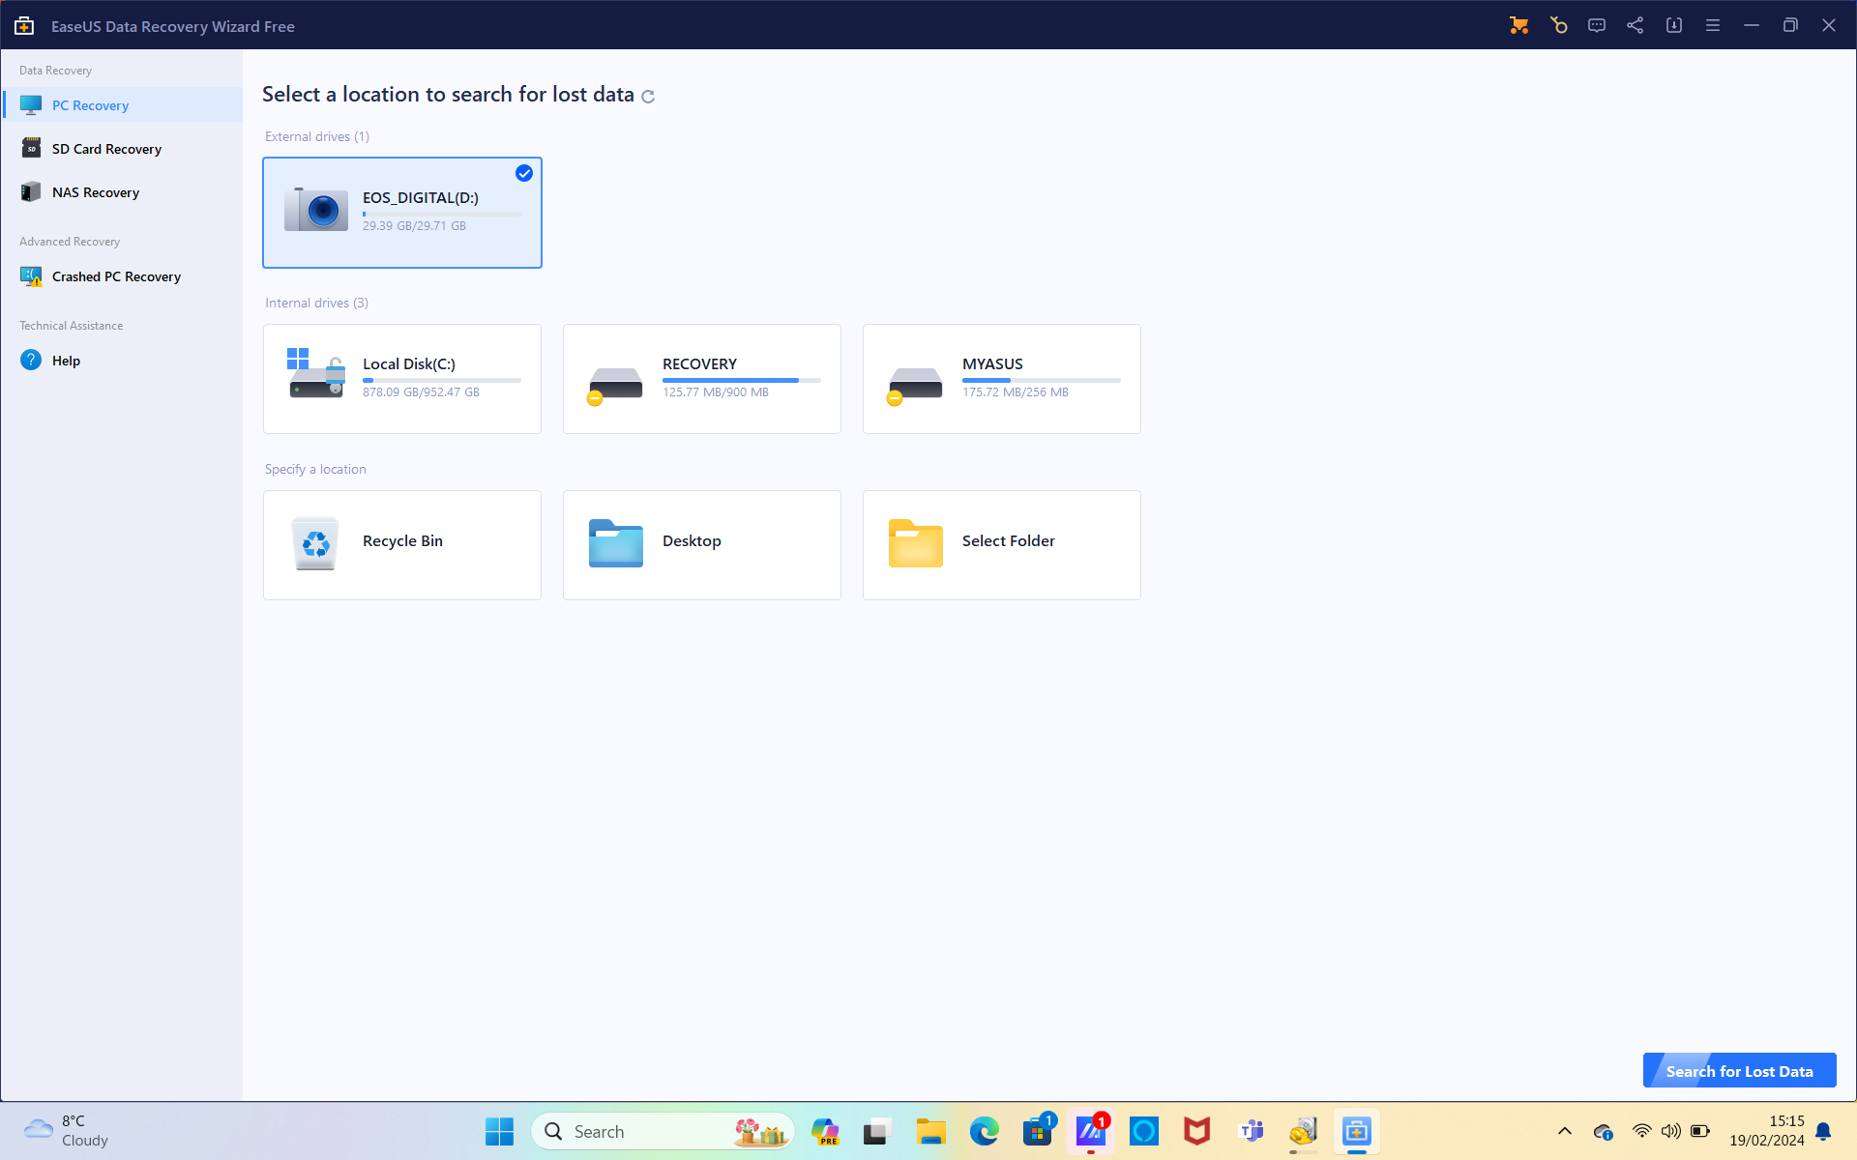Switch to PC Recovery section
This screenshot has height=1160, width=1857.
coord(91,104)
